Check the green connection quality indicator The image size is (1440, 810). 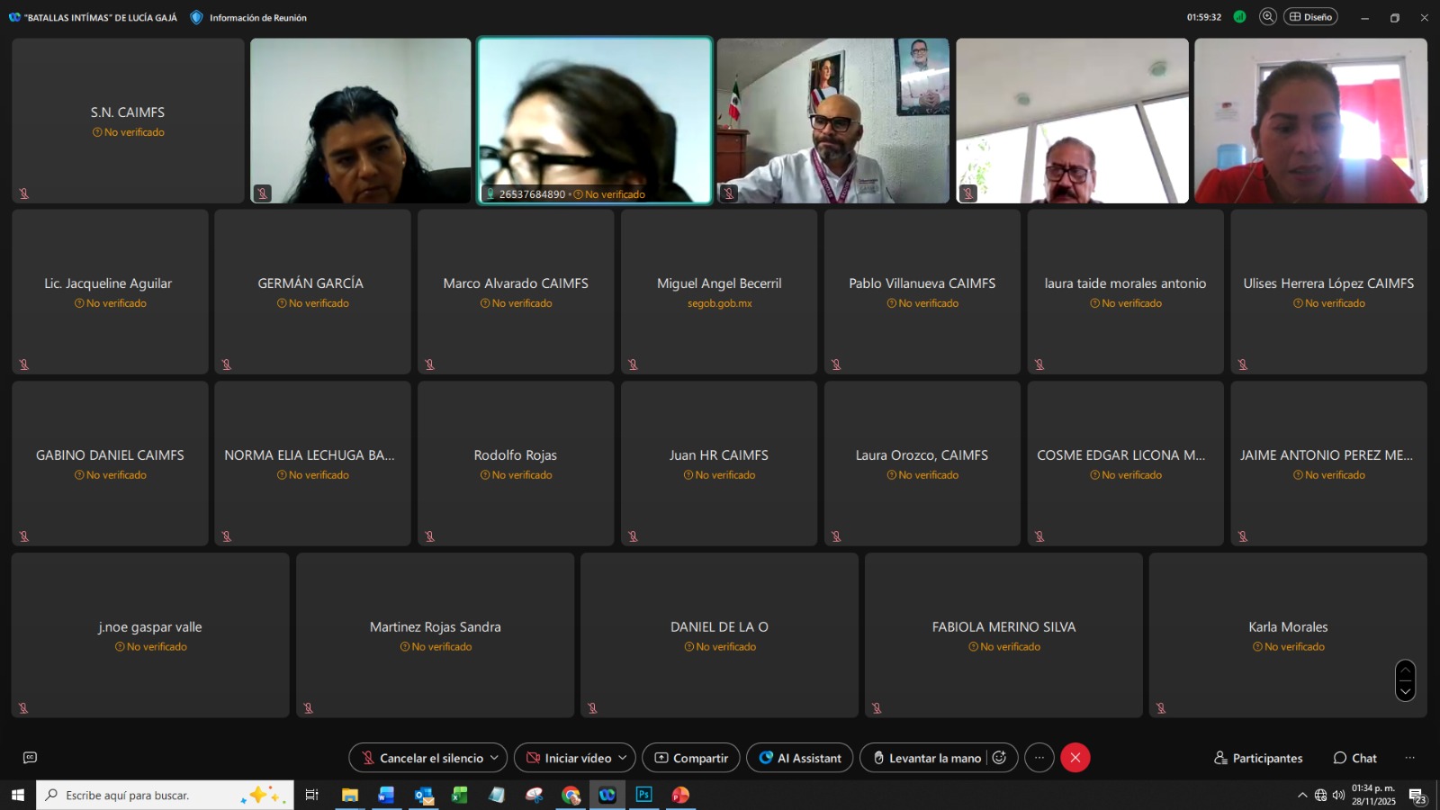[1239, 17]
